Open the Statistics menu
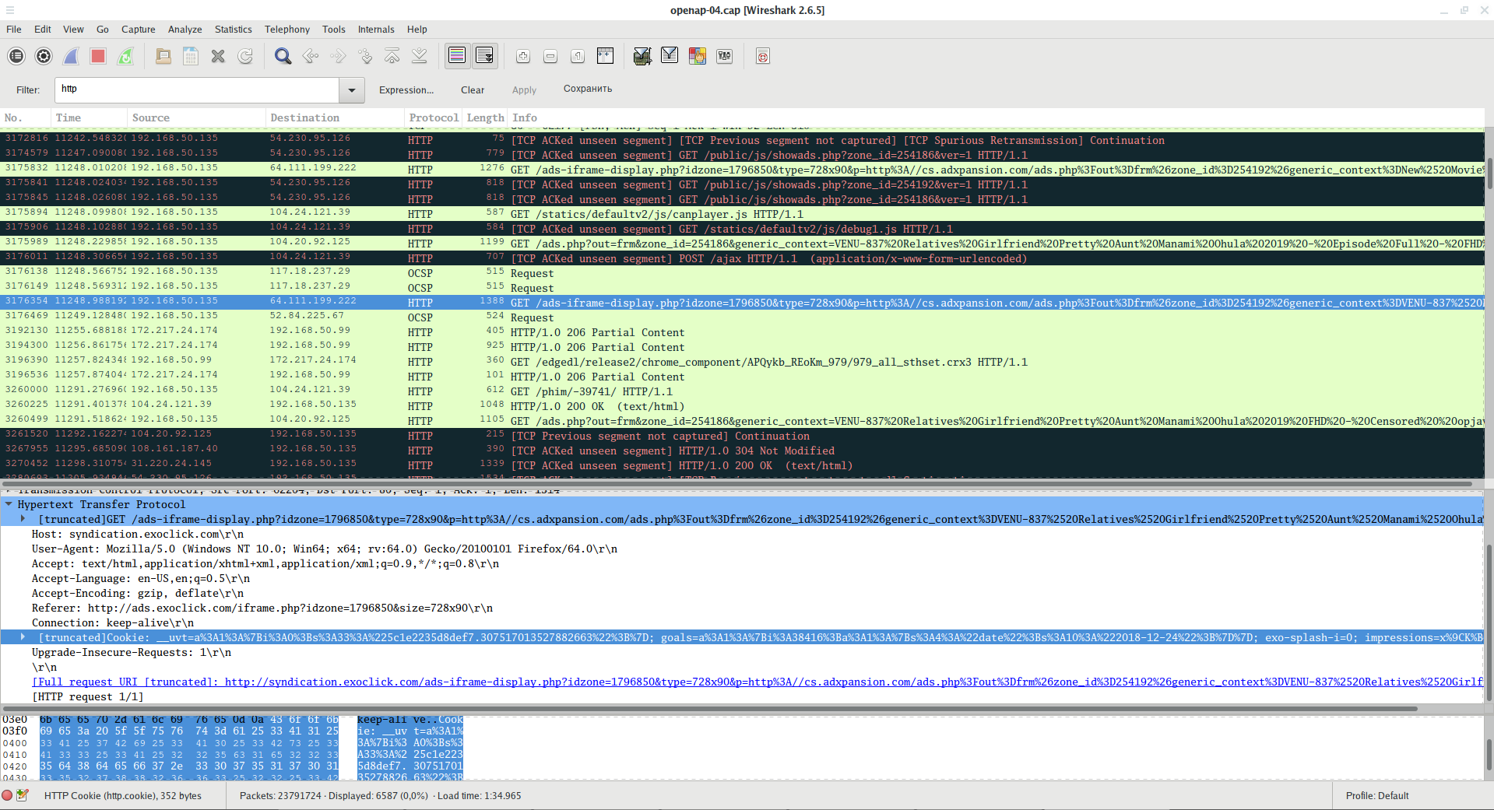 click(233, 30)
